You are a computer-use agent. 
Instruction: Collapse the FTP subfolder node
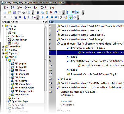pos(6,60)
